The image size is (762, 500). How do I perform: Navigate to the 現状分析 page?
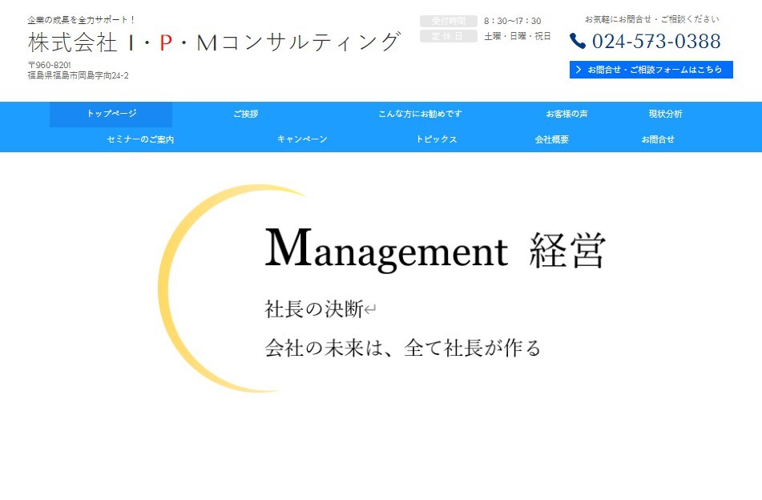(x=664, y=114)
